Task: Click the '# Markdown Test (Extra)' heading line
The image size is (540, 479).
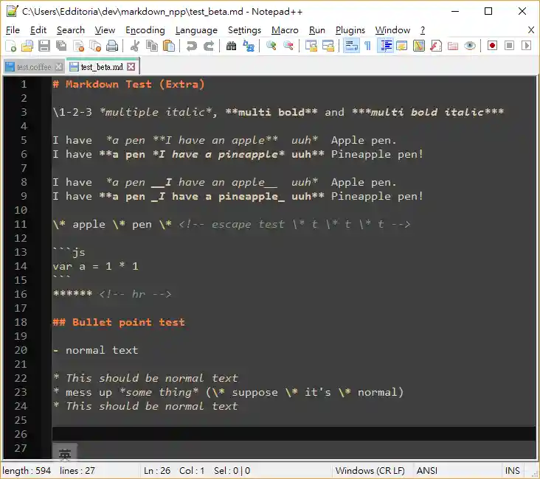Action: tap(128, 84)
